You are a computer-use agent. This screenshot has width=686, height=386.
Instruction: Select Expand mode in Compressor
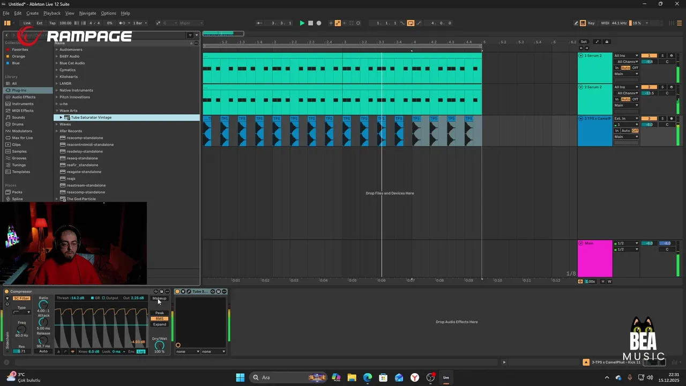(160, 324)
